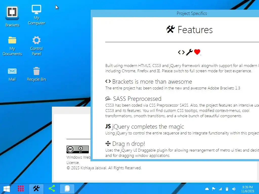Click the date 11/6/2023 in taskbar

click(x=247, y=191)
